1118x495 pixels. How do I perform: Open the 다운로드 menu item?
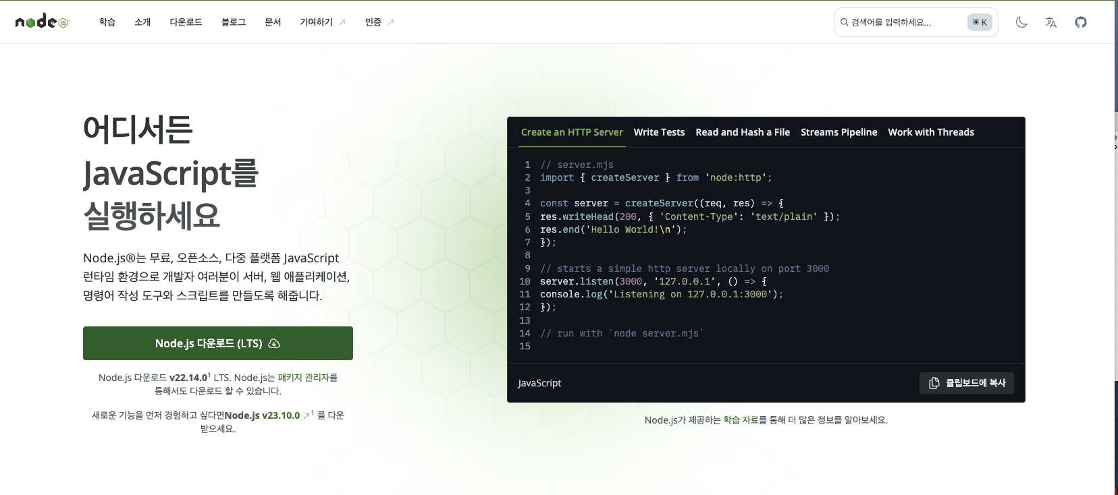(x=186, y=22)
